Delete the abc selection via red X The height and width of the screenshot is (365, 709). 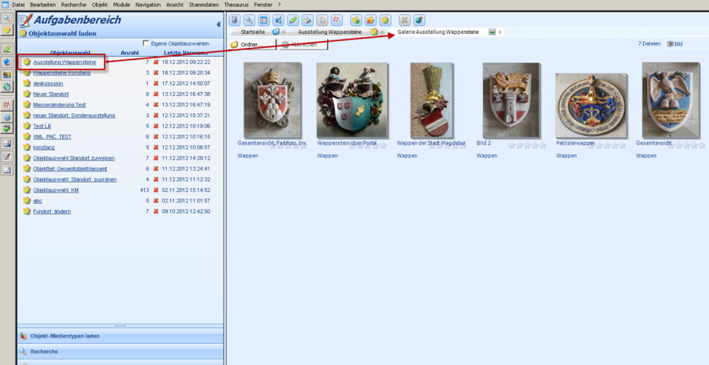pos(156,201)
